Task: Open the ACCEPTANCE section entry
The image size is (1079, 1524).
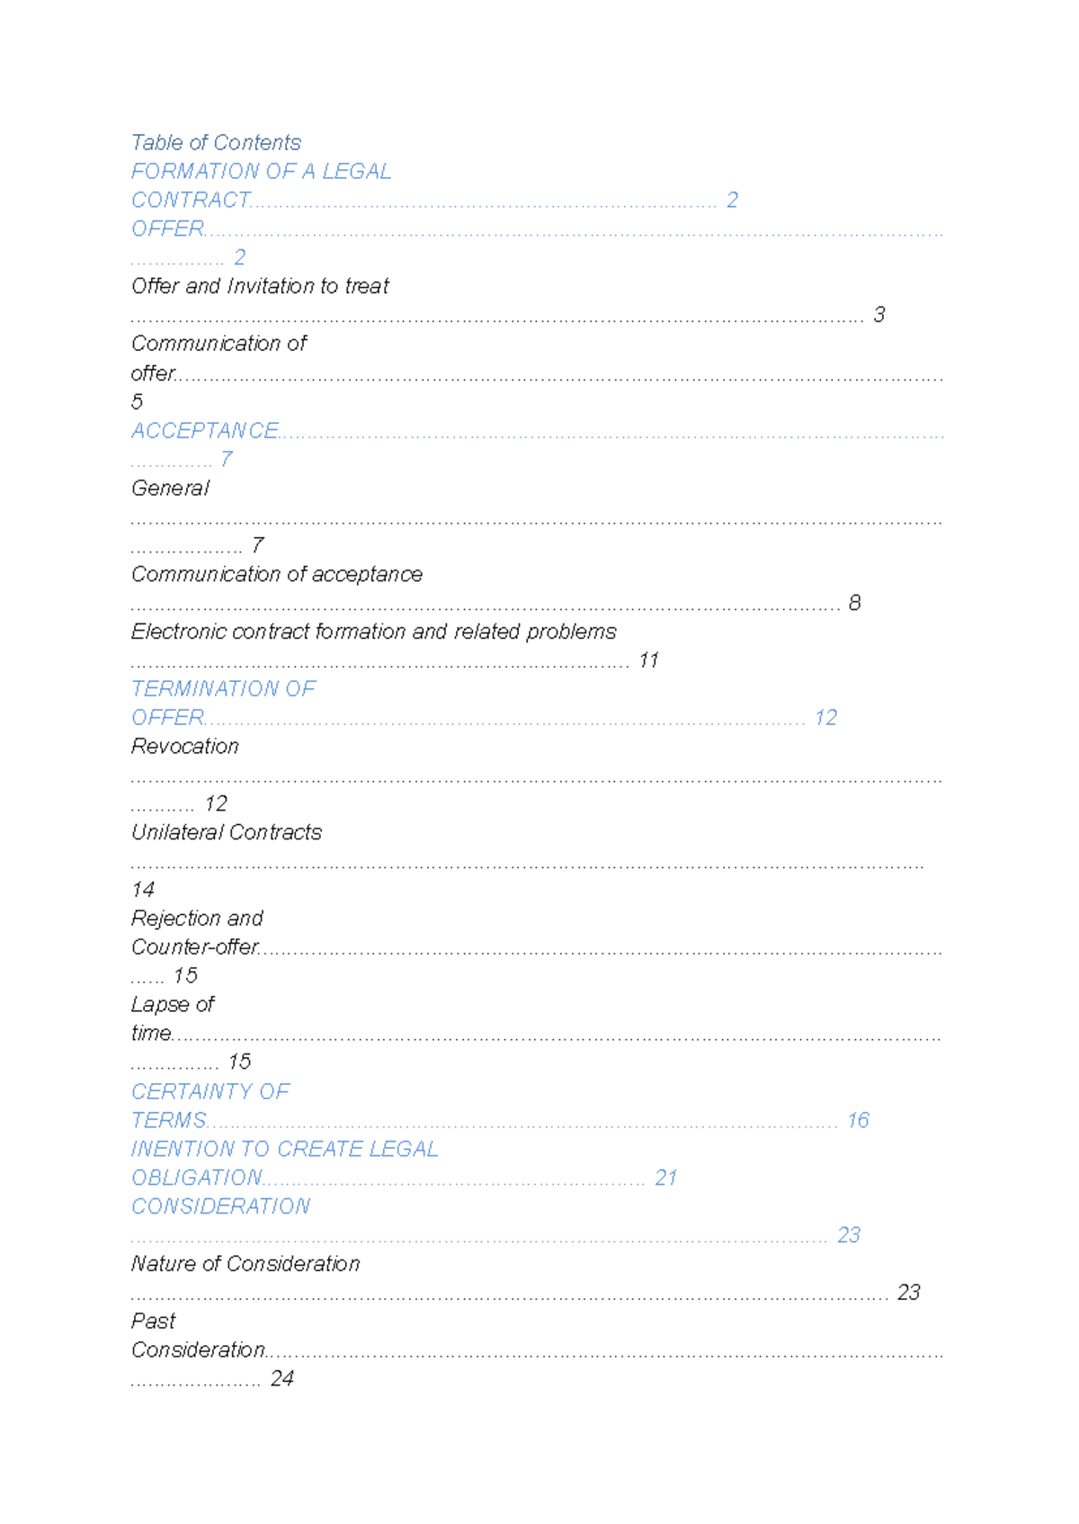Action: [205, 431]
